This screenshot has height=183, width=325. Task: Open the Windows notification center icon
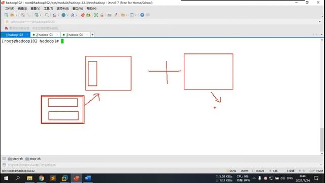point(316,178)
